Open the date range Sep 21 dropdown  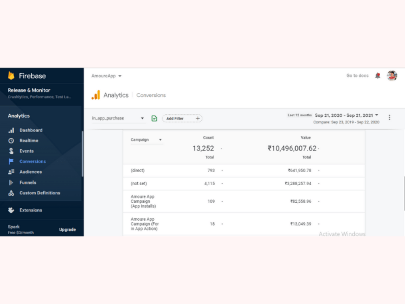point(347,115)
